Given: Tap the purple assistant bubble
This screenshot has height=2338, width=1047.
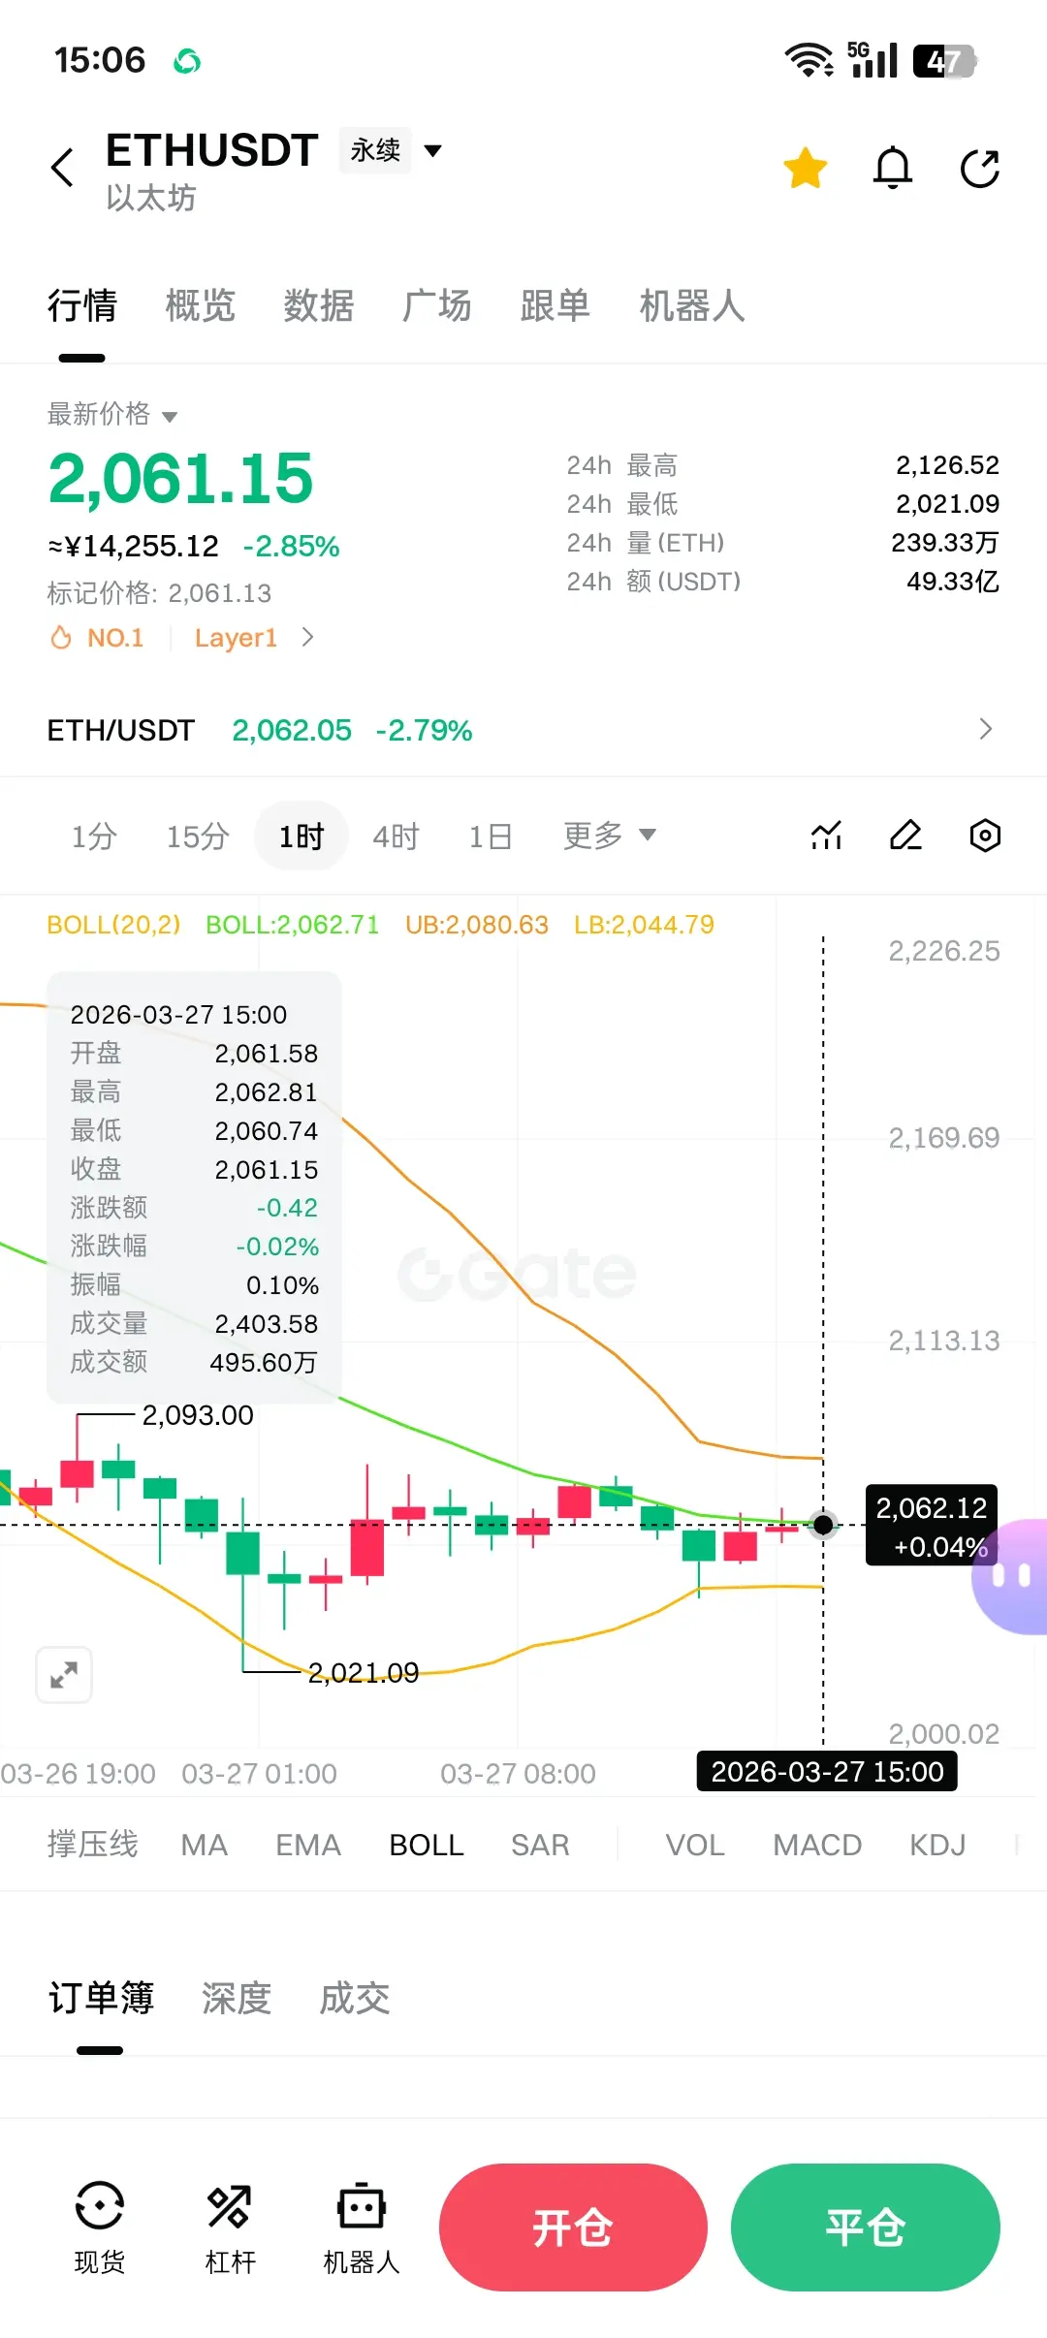Looking at the screenshot, I should [1010, 1576].
